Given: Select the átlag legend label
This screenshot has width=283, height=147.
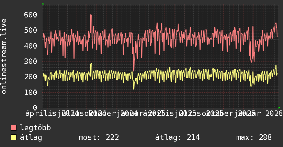Looking at the screenshot, I should click(x=31, y=137).
